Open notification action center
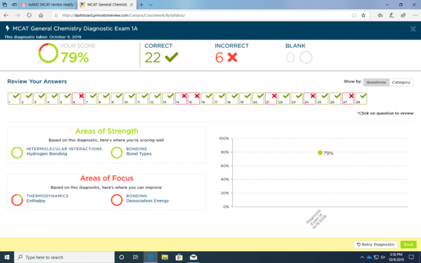421x263 pixels. point(411,257)
